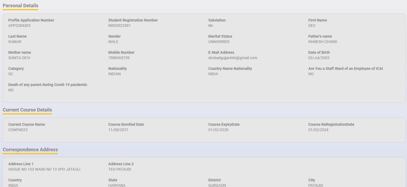Click student registration number NRO0522591
This screenshot has height=187, width=407.
(x=120, y=26)
